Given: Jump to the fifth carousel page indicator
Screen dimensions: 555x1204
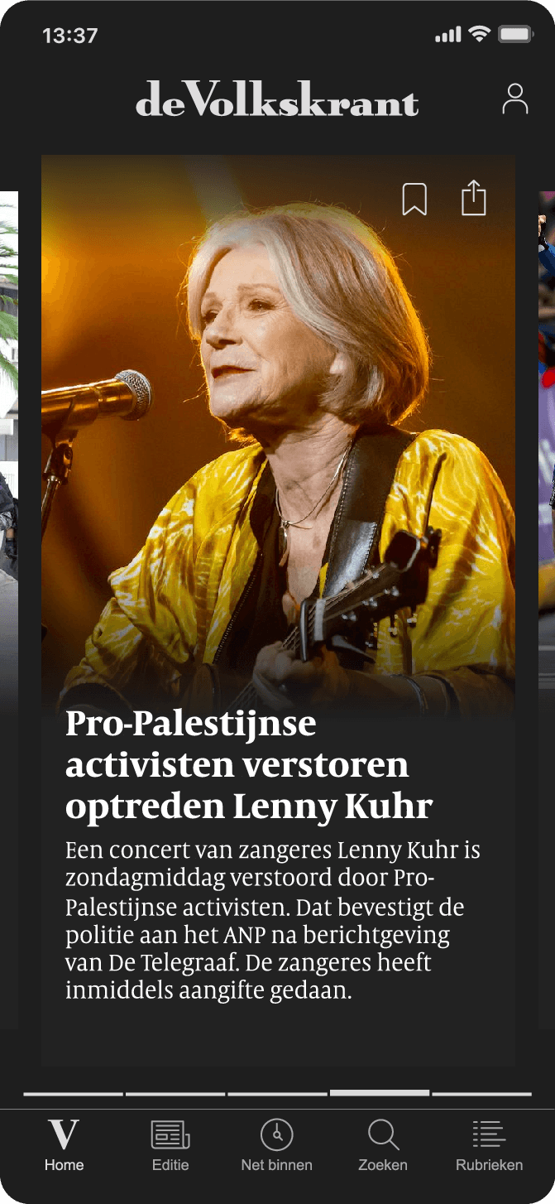Looking at the screenshot, I should click(481, 1094).
